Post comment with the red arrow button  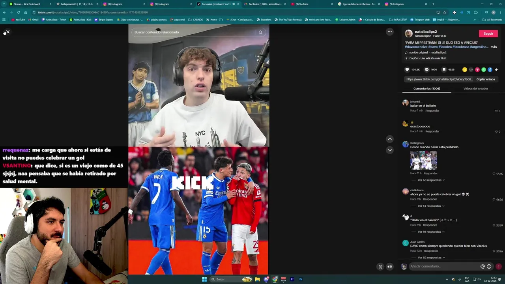point(499,266)
